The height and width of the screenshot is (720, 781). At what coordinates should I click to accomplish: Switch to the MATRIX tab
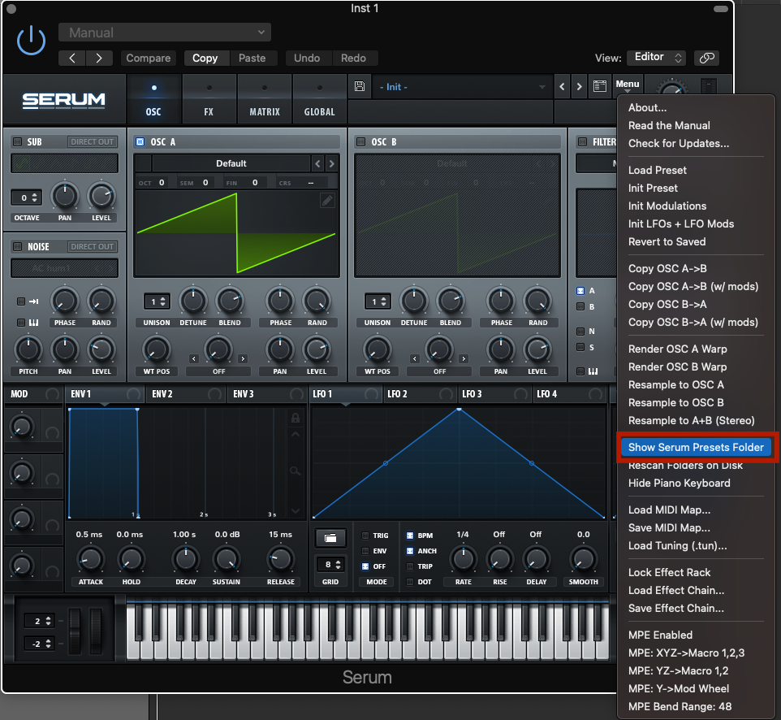point(265,100)
